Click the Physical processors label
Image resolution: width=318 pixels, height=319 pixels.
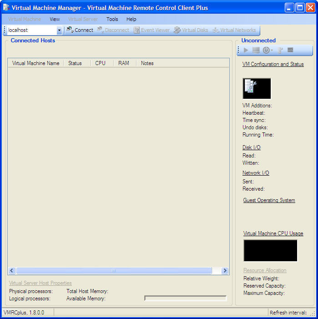coord(31,291)
